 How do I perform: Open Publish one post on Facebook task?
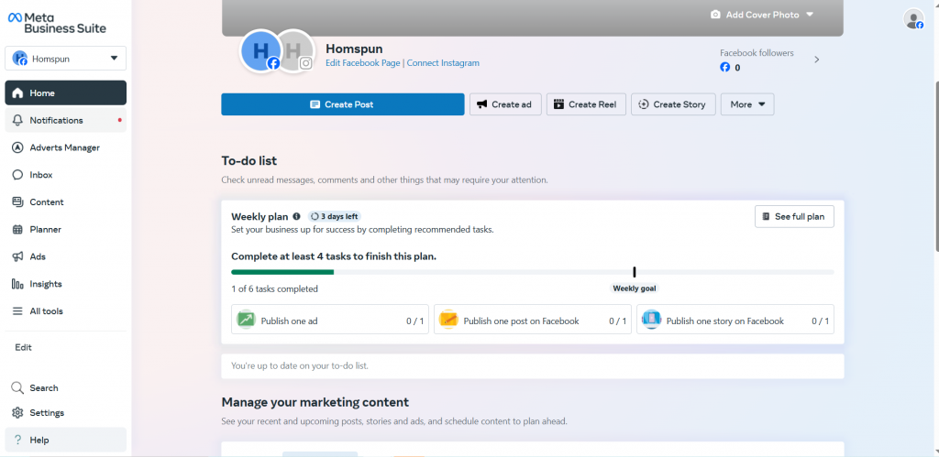click(x=533, y=320)
